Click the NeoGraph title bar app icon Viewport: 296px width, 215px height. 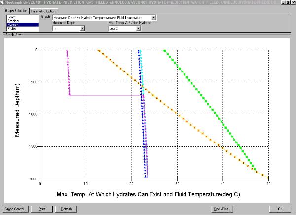(x=2, y=2)
